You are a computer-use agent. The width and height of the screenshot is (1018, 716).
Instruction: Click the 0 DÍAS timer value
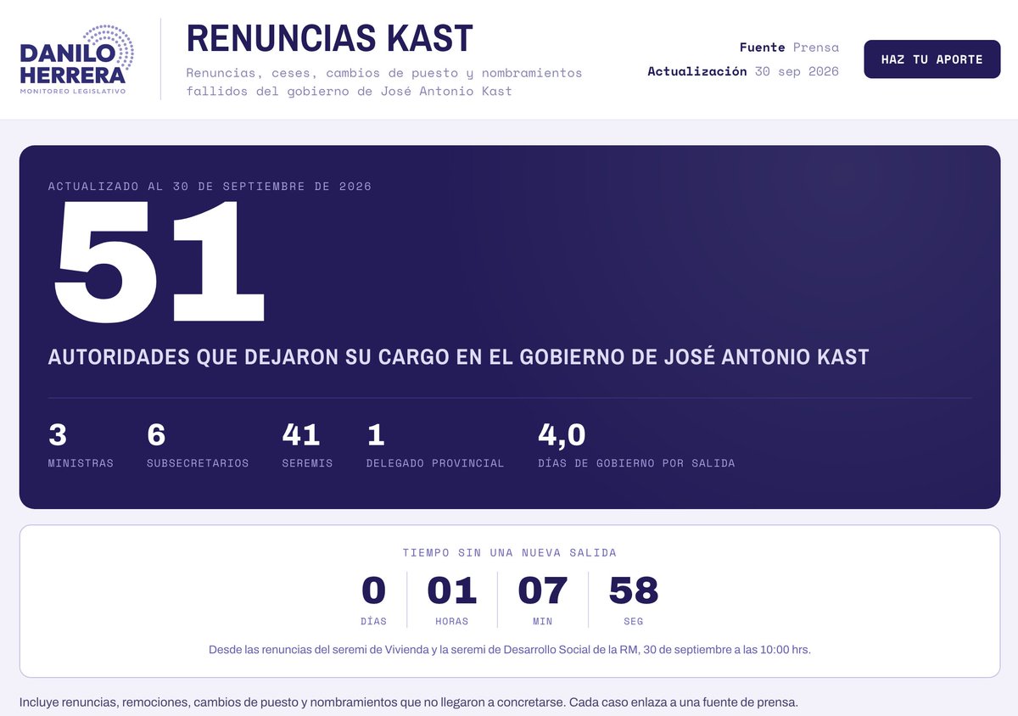pos(373,599)
